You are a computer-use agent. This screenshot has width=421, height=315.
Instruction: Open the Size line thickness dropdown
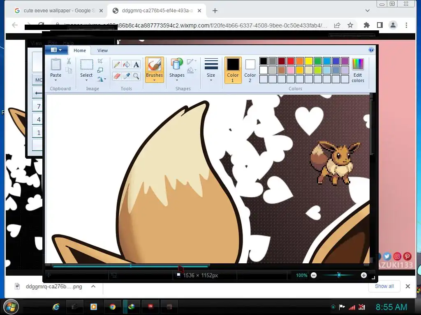click(211, 70)
